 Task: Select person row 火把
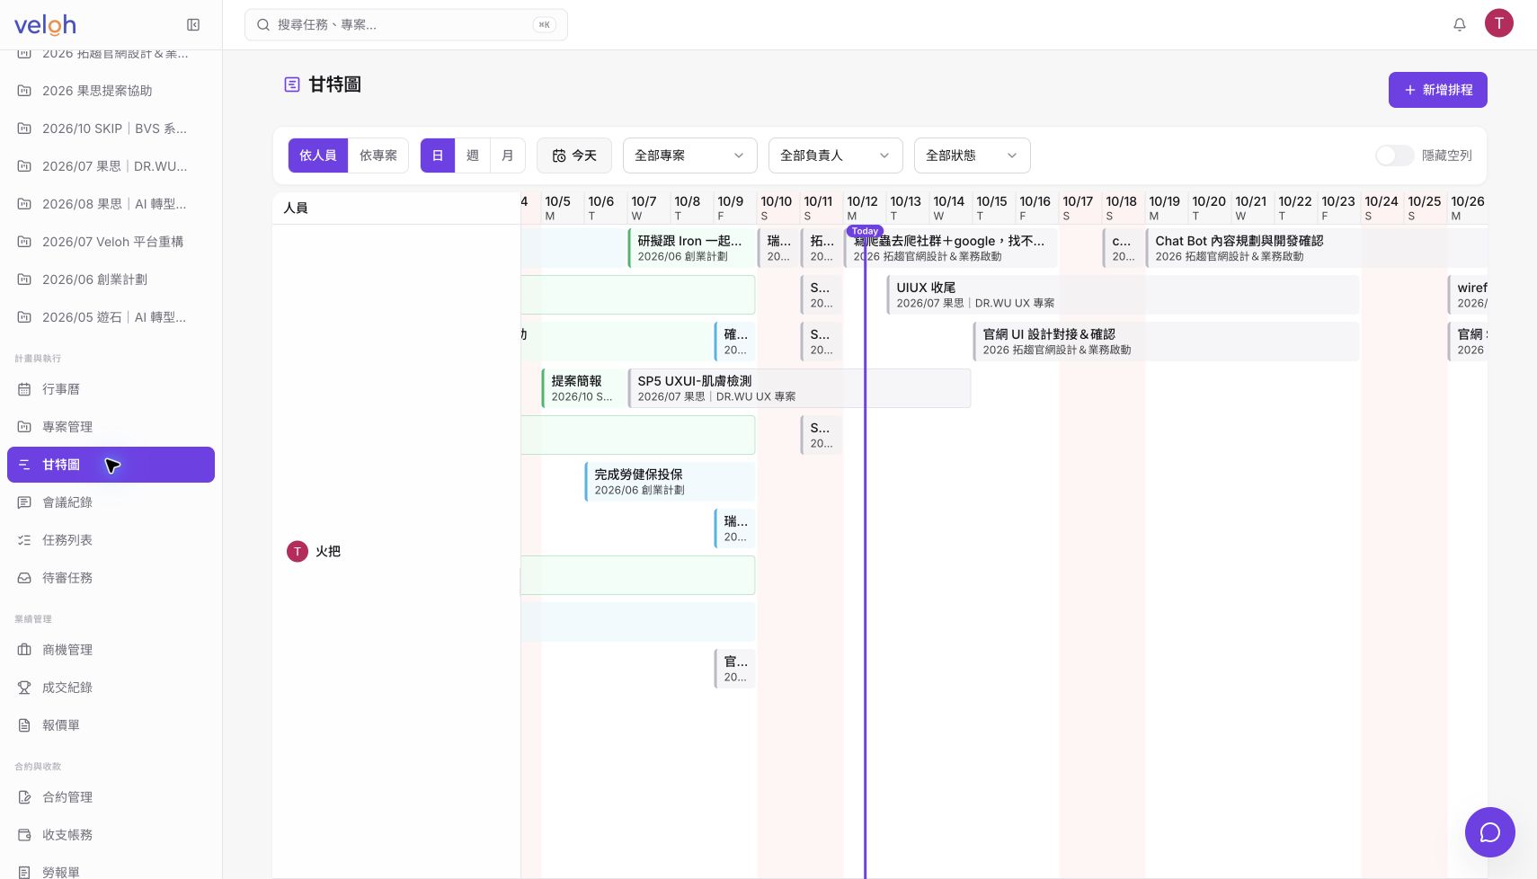[x=396, y=551]
